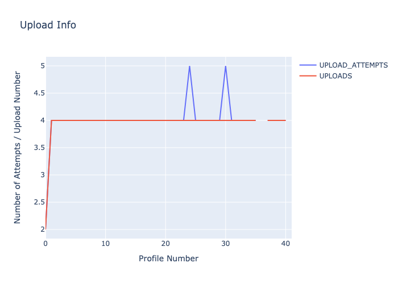398x284 pixels.
Task: Click the first blue peak near profile 24
Action: (x=189, y=66)
